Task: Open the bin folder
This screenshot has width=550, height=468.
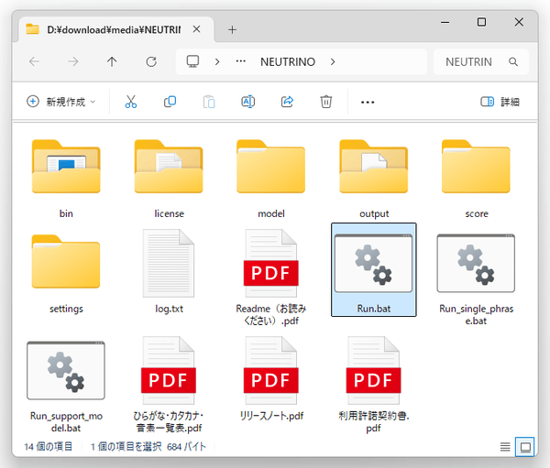Action: pyautogui.click(x=66, y=179)
